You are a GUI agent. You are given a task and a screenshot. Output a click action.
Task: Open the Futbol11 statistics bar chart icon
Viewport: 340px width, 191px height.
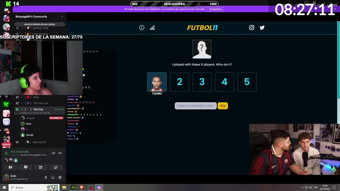point(152,28)
